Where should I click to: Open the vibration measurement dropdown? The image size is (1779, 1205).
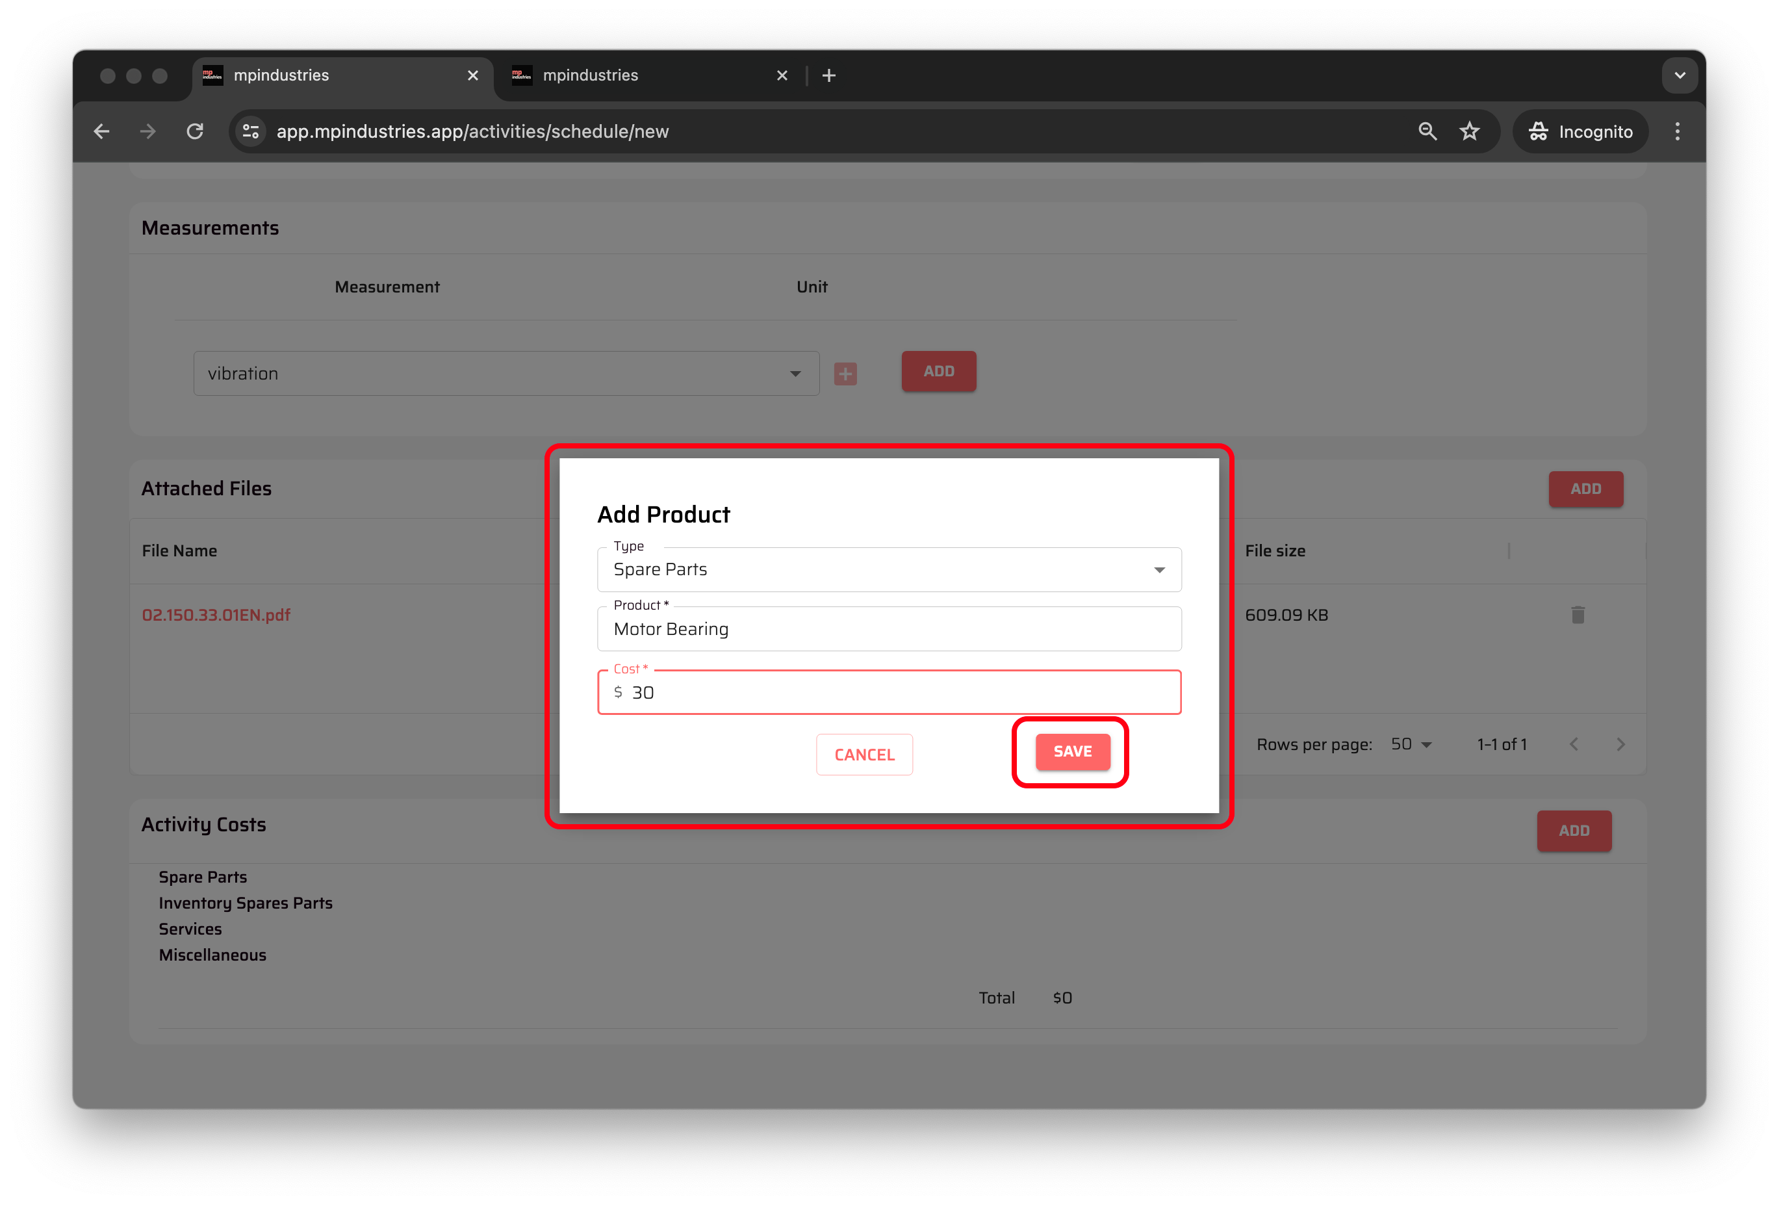pos(506,374)
